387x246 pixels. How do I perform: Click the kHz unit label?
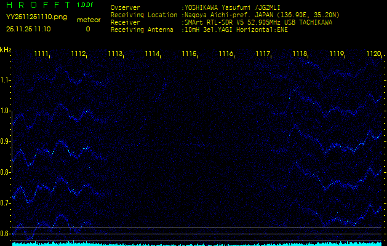point(6,50)
